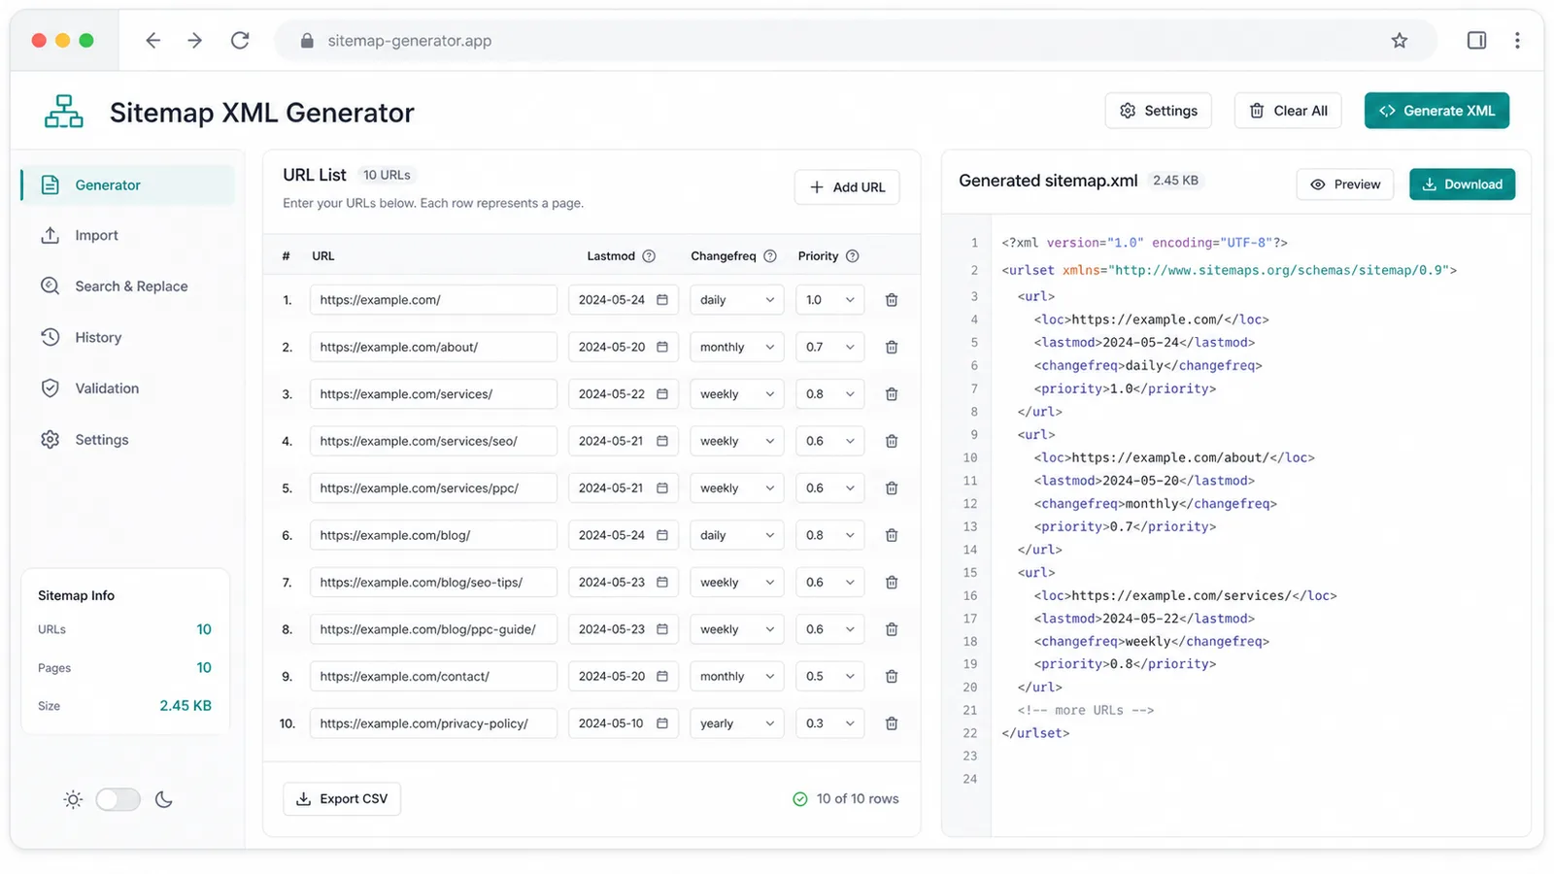Go back in browser history
This screenshot has width=1554, height=874.
(152, 41)
